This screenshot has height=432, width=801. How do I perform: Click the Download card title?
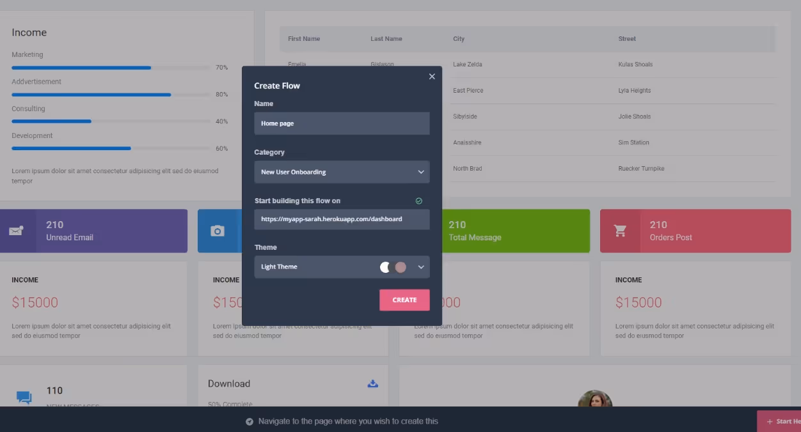pos(229,384)
